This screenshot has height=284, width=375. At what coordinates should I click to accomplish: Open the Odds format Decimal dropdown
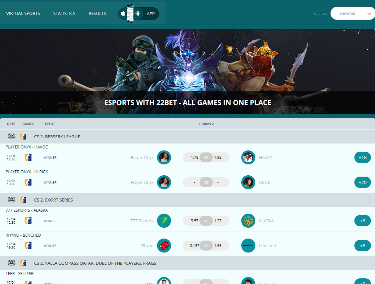coord(352,13)
